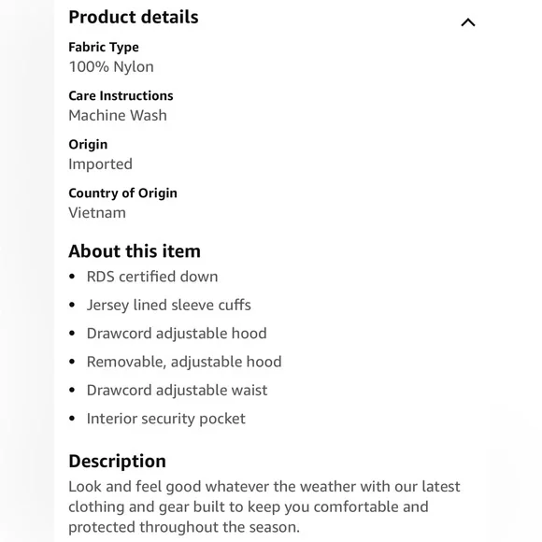Click the description line ending throughout the season
The height and width of the screenshot is (542, 542).
pyautogui.click(x=184, y=527)
